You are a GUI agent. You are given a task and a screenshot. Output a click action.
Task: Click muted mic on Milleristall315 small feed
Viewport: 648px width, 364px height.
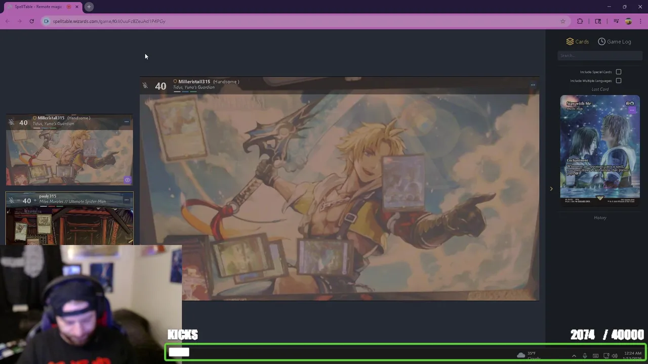tap(11, 122)
